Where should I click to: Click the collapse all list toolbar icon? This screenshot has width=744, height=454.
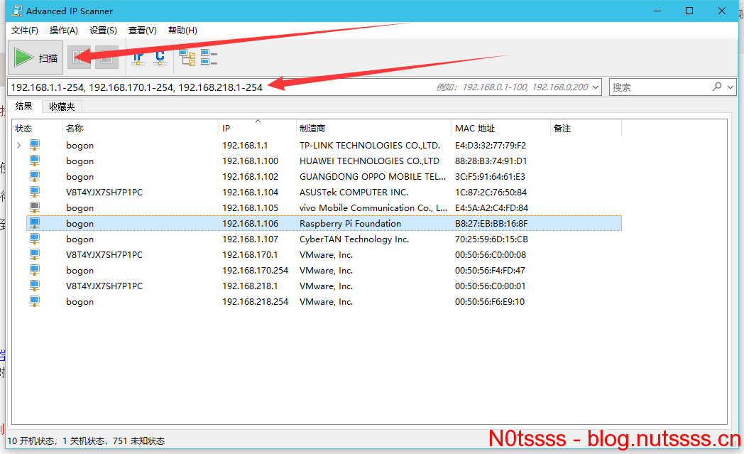pyautogui.click(x=209, y=58)
